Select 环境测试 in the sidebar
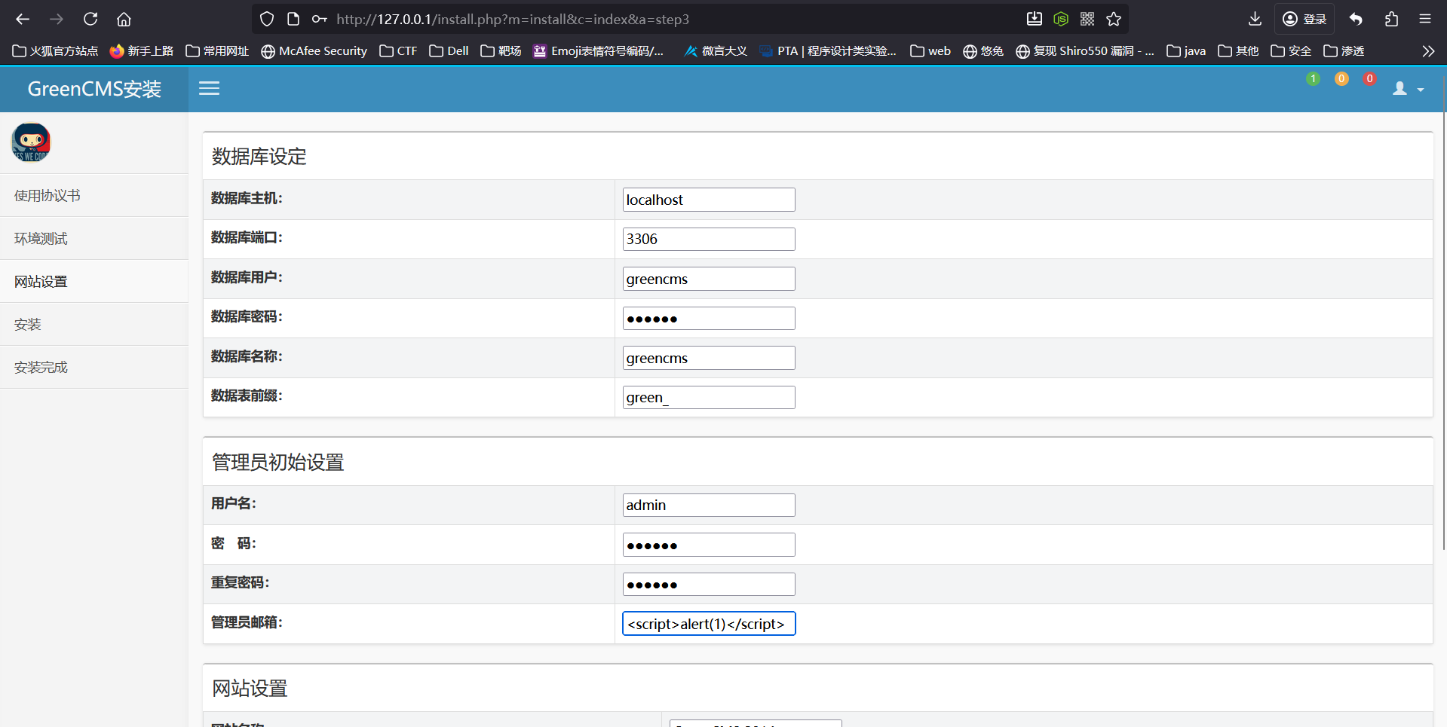 (x=41, y=239)
